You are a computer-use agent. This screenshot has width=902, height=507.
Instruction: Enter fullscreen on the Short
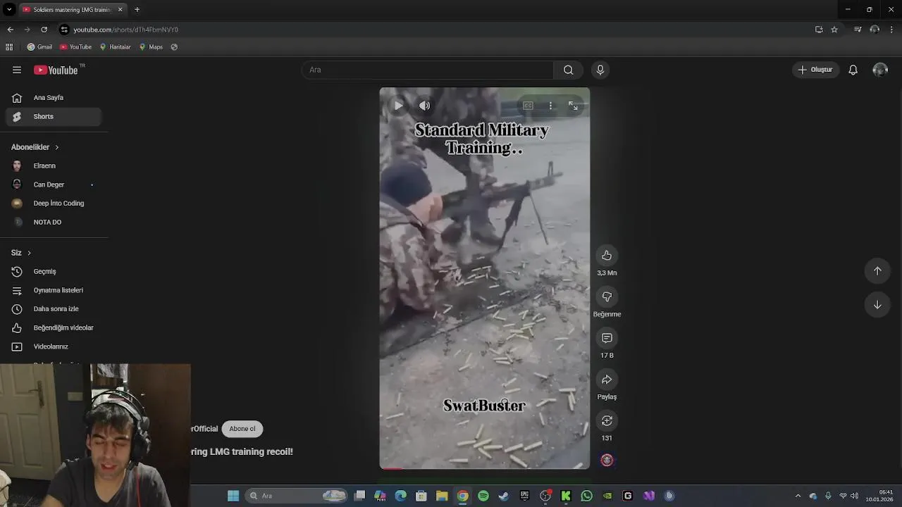573,106
